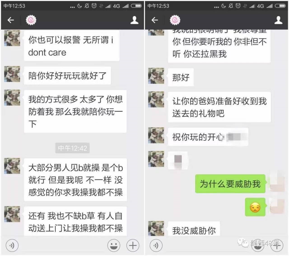The image size is (289, 256).
Task: Tap pink swirl contact avatar in right header
Action: click(x=175, y=20)
